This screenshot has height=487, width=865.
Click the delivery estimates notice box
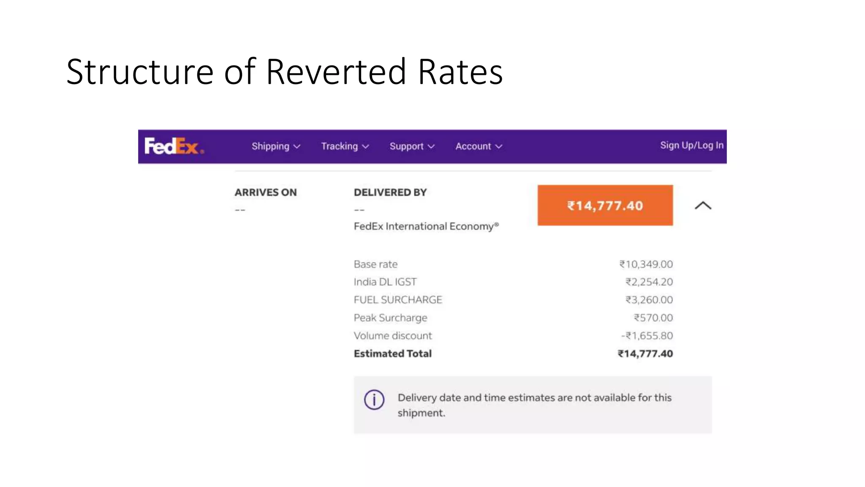533,405
